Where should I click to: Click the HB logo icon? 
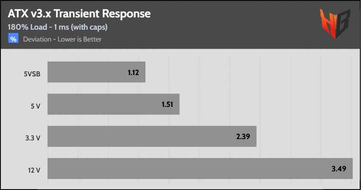point(335,24)
